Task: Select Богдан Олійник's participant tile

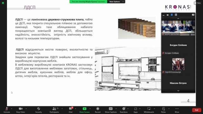Action: pos(178,45)
